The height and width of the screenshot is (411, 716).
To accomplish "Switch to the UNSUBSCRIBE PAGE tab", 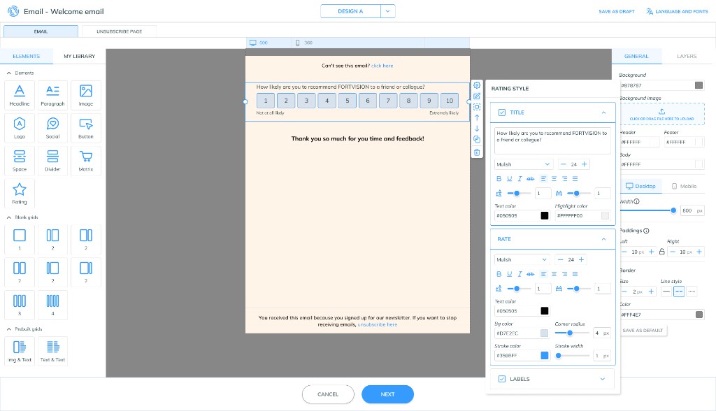I will pyautogui.click(x=119, y=31).
